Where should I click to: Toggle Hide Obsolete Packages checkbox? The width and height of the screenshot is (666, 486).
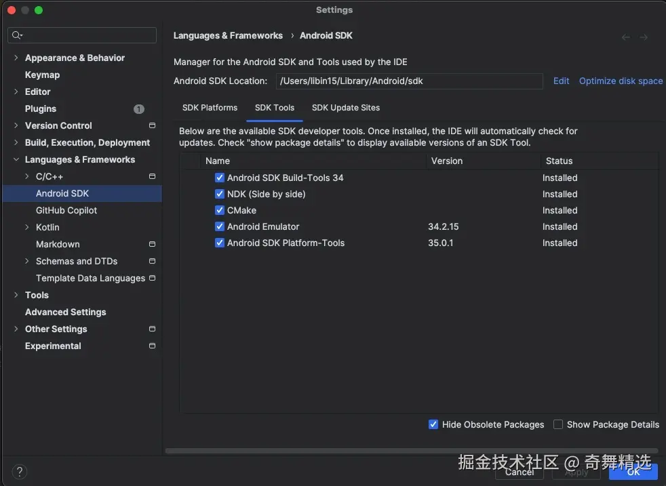433,424
